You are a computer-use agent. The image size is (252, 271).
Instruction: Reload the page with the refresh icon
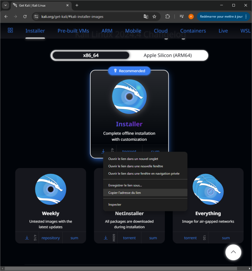coord(25,16)
